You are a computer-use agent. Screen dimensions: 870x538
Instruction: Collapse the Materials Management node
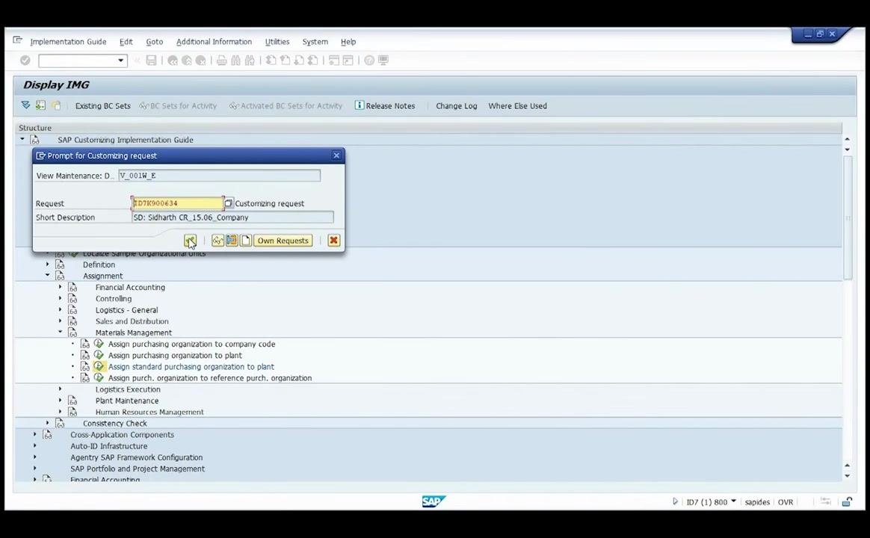tap(60, 332)
